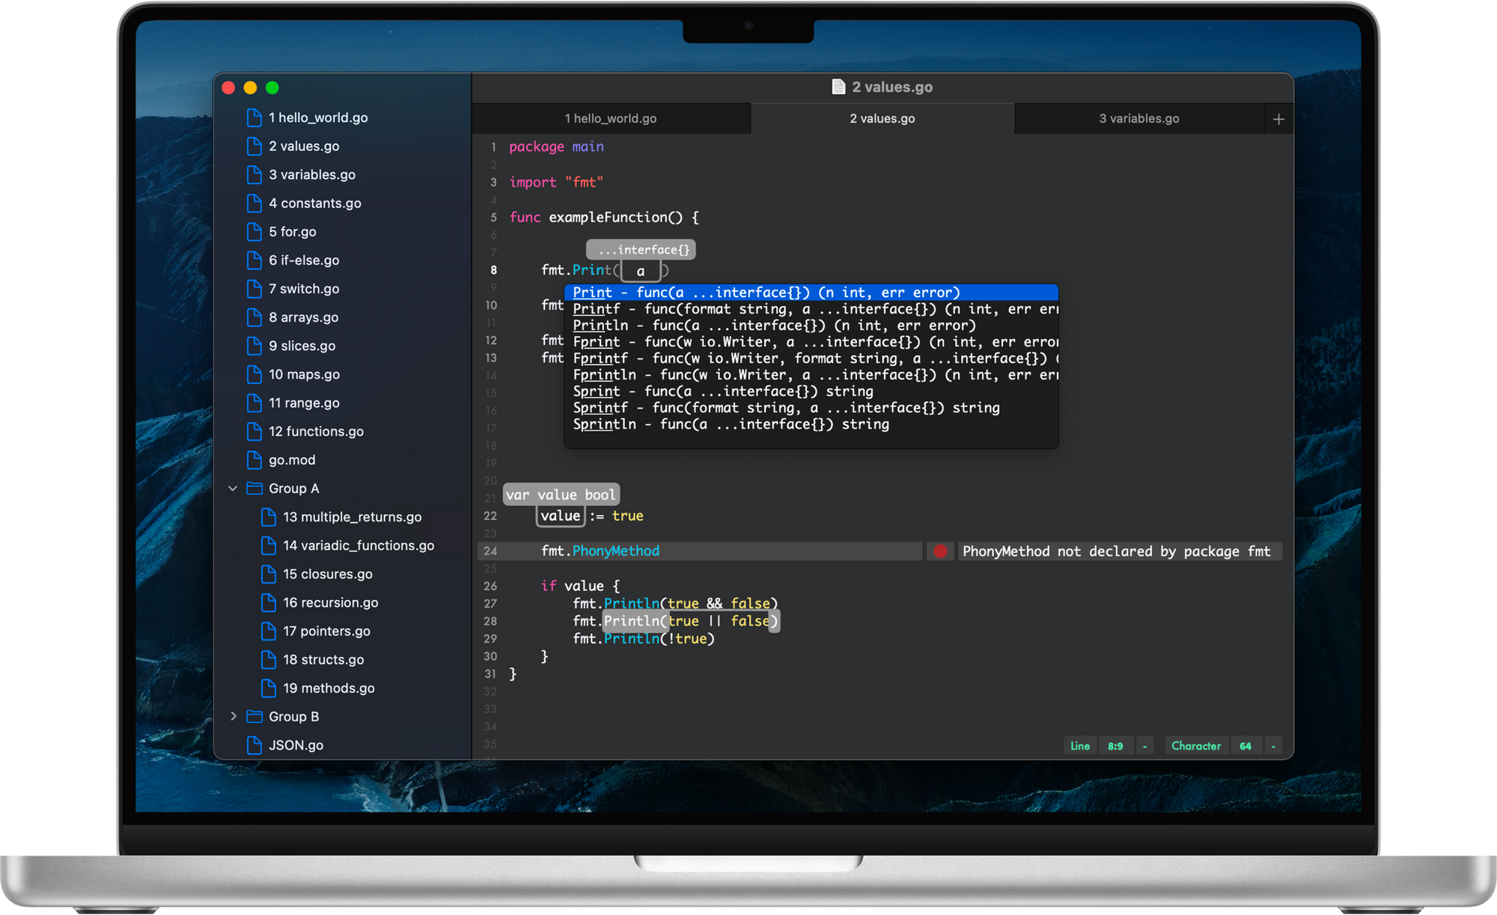Select the go.mod file icon in the sidebar
This screenshot has height=915, width=1497.
[254, 459]
